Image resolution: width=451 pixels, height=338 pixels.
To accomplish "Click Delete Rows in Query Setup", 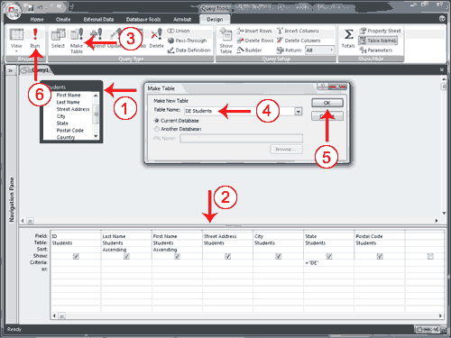I will pyautogui.click(x=255, y=41).
